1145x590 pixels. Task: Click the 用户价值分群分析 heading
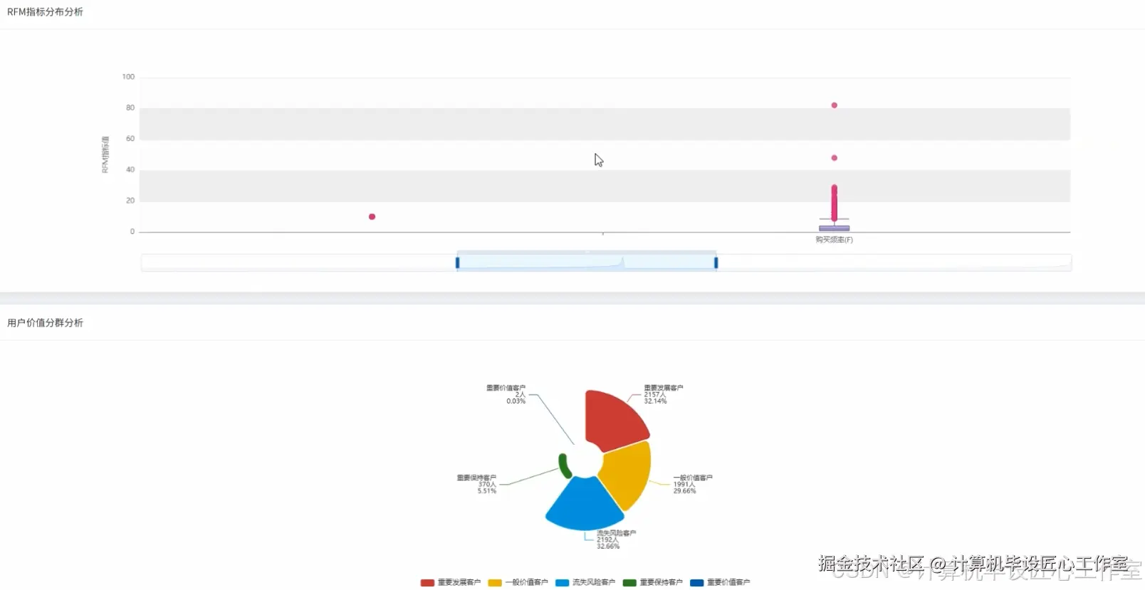pos(45,323)
